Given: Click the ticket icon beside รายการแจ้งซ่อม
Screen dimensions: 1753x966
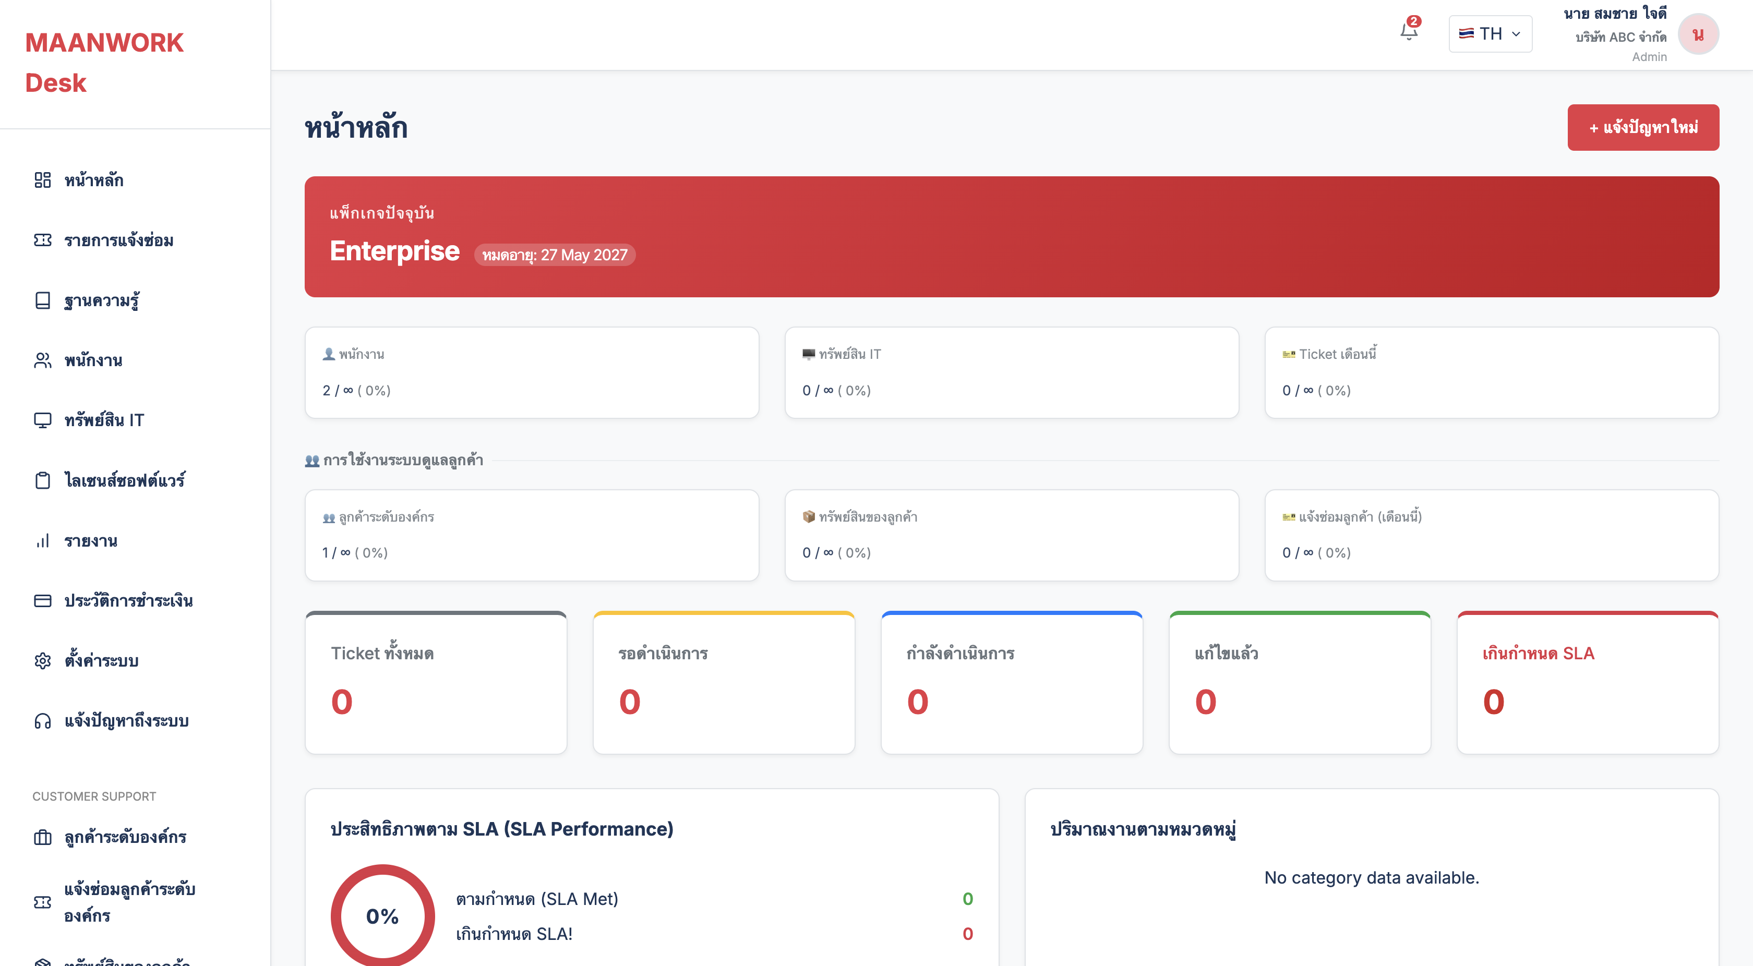Looking at the screenshot, I should click(x=42, y=240).
